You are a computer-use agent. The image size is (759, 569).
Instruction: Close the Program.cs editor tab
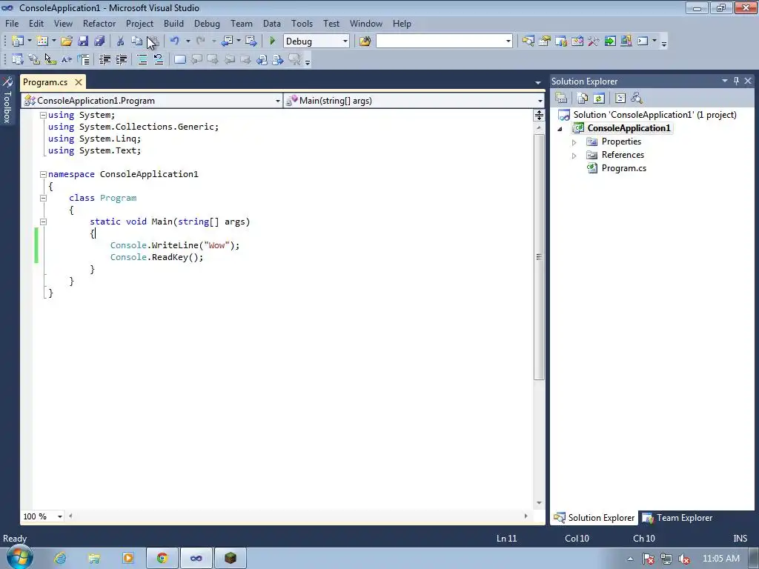point(79,81)
